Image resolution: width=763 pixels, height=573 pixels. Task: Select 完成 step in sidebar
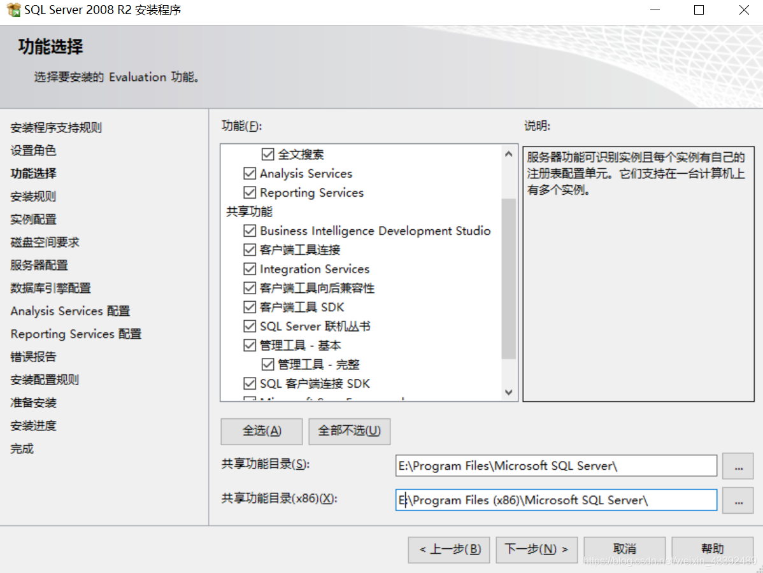(22, 448)
